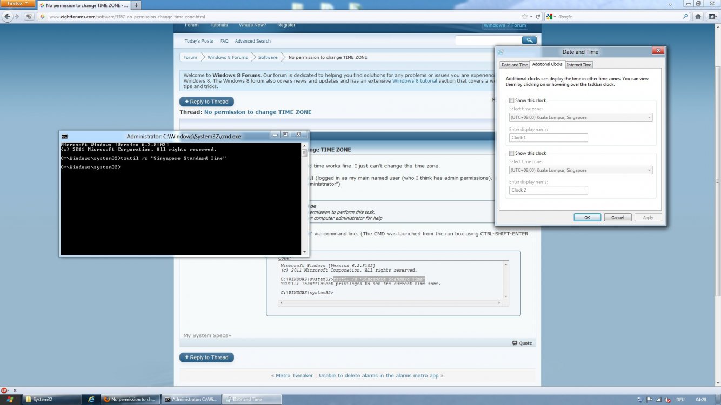This screenshot has width=721, height=405.
Task: Click the 'Software' breadcrumb
Action: click(x=268, y=57)
